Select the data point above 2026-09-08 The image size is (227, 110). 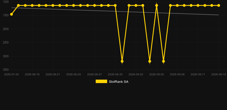coord(177,5)
